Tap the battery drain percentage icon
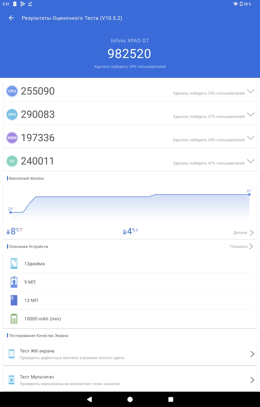The image size is (260, 407). (124, 232)
